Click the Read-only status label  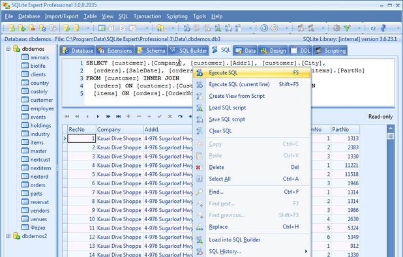380,117
